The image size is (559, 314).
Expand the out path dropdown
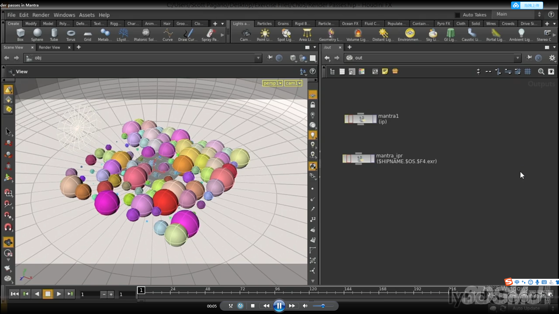tap(517, 58)
